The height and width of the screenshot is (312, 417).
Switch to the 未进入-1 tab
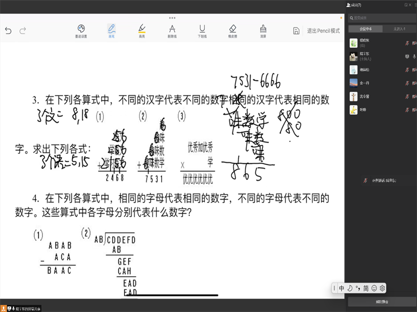[399, 29]
